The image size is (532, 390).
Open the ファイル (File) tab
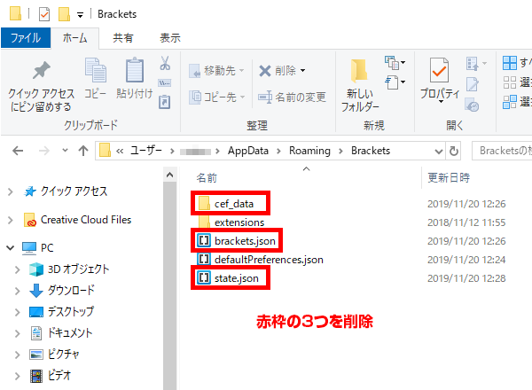pyautogui.click(x=26, y=37)
